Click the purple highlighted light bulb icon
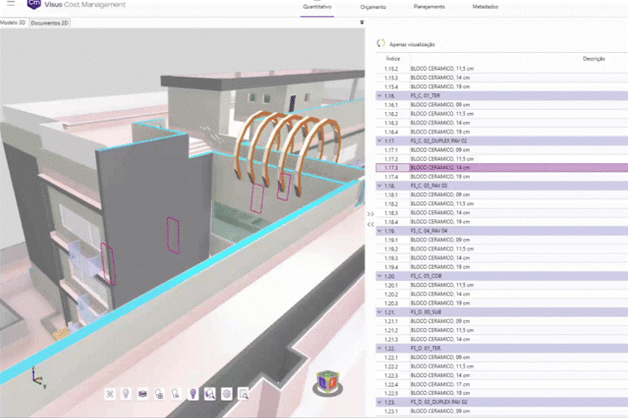Screen dimensions: 628x418 click(x=193, y=395)
